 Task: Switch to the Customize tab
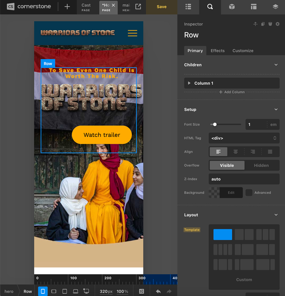coord(243,51)
